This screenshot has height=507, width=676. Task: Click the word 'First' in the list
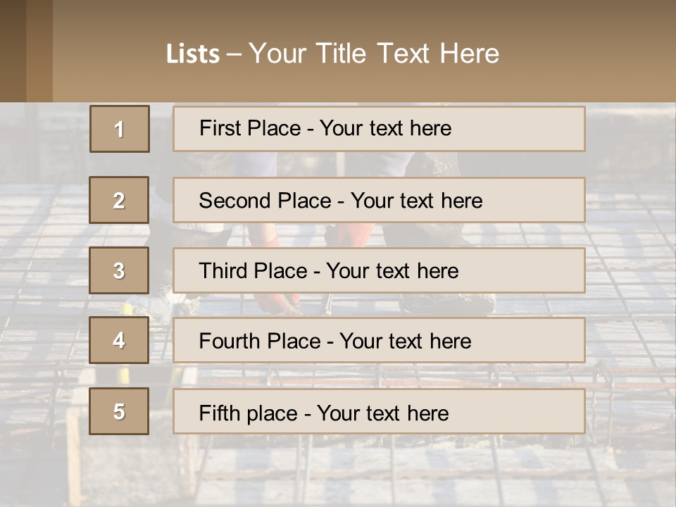click(x=219, y=128)
